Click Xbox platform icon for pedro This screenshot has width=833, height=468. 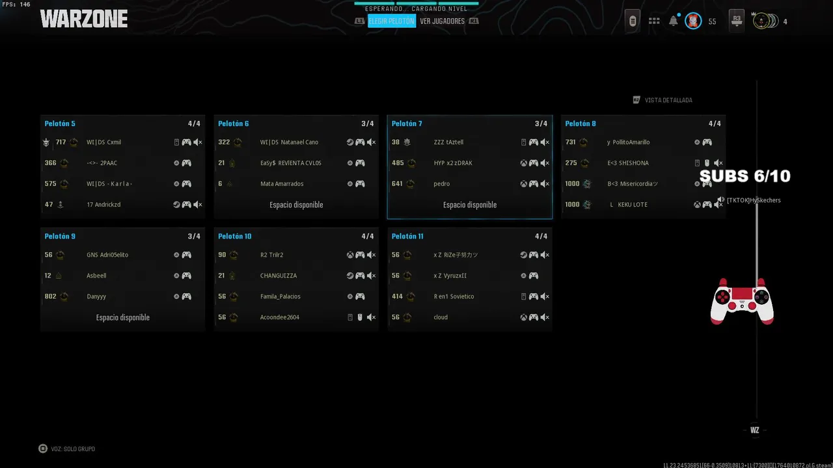point(523,184)
